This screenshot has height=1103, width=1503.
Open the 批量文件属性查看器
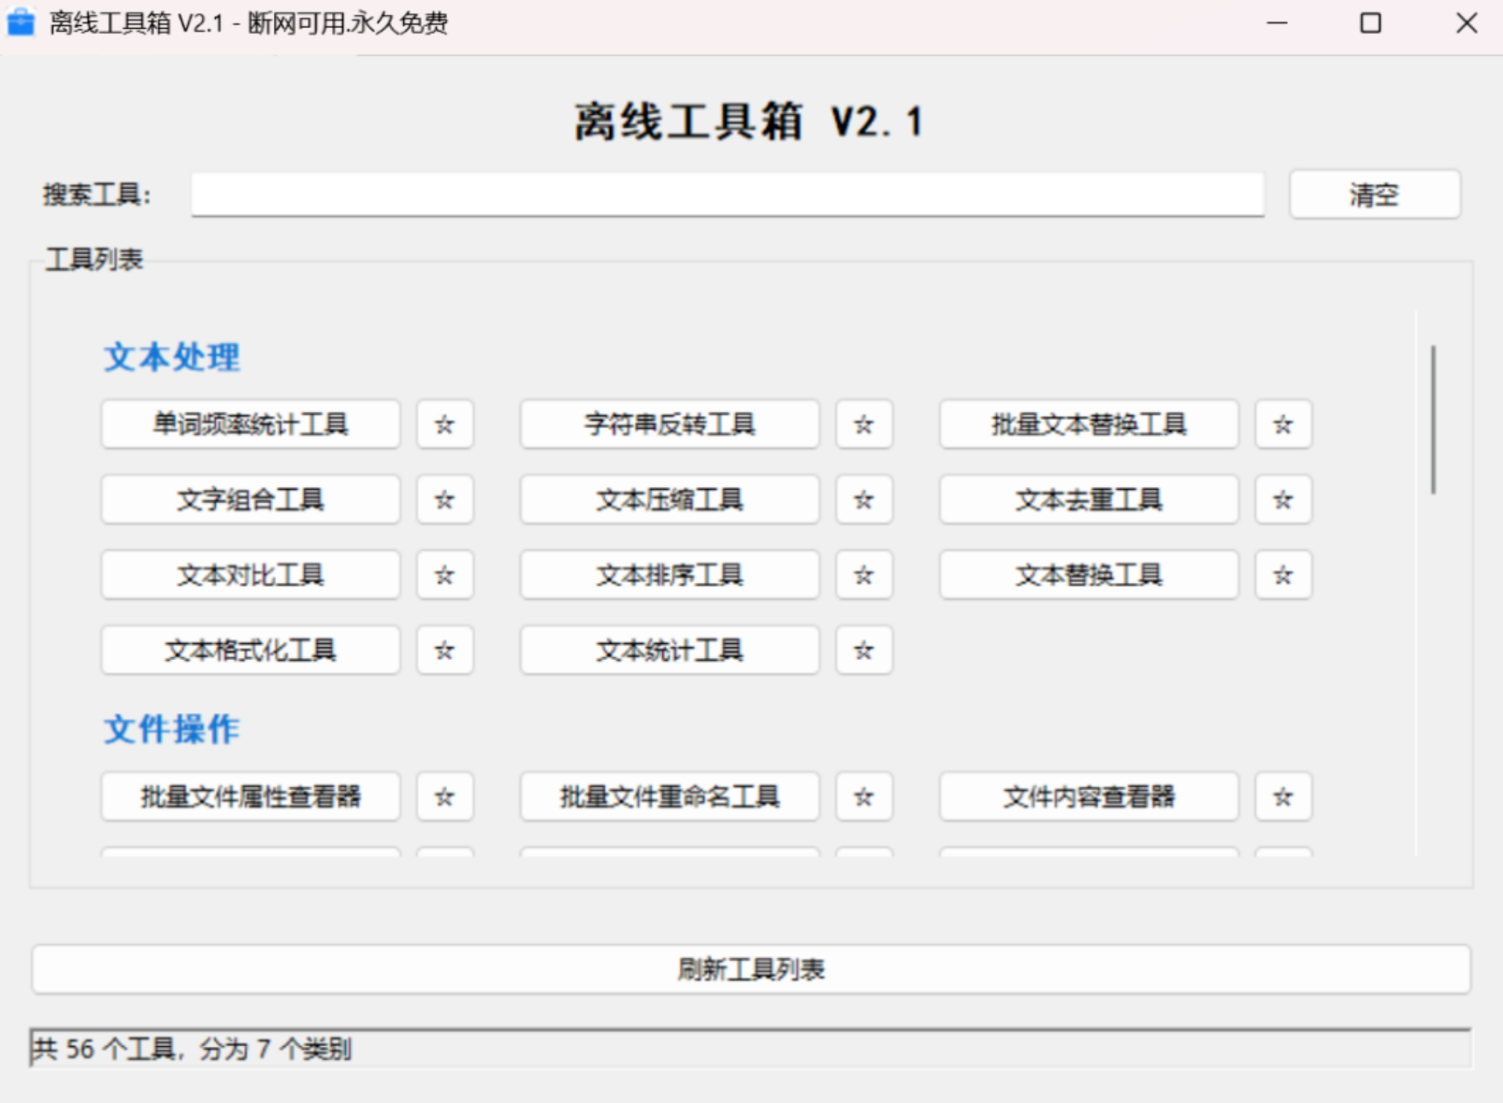(250, 797)
